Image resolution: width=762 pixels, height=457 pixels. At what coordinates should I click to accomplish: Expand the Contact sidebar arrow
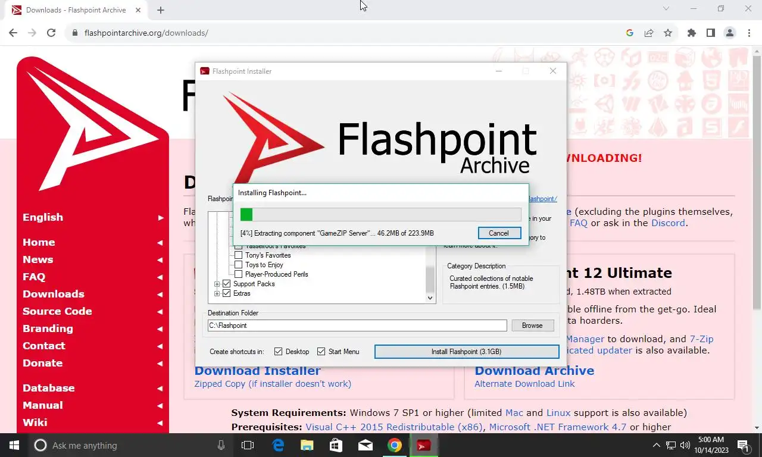[x=160, y=346]
